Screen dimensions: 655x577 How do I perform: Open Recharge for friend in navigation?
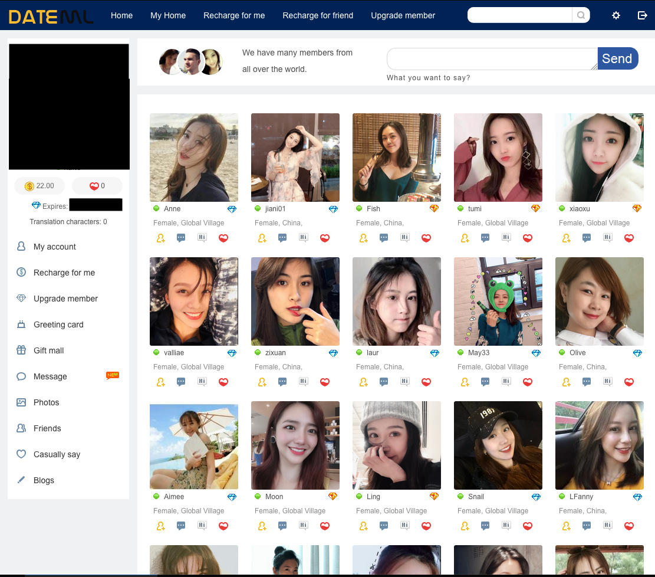(x=318, y=15)
